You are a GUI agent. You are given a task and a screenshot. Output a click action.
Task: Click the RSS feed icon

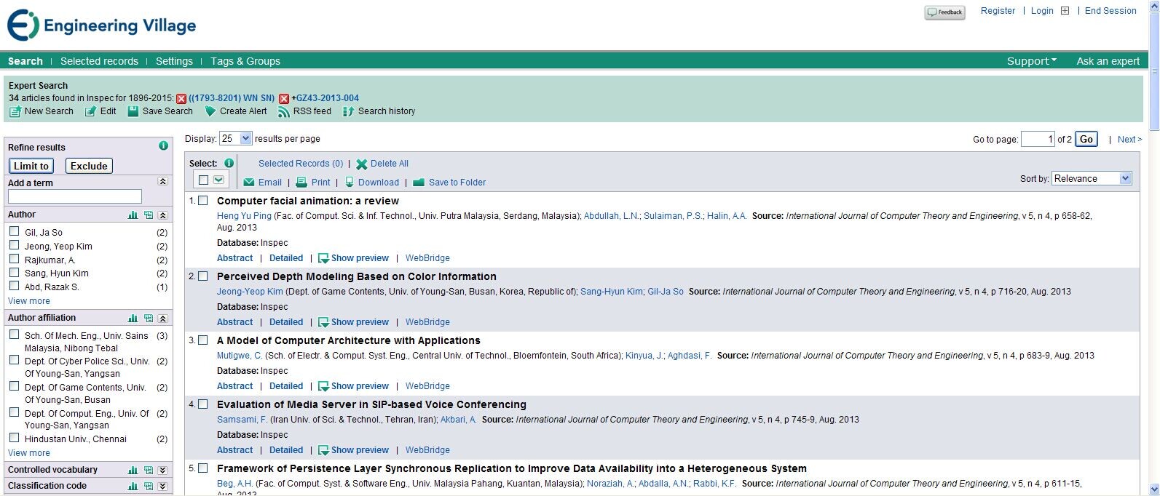[284, 112]
